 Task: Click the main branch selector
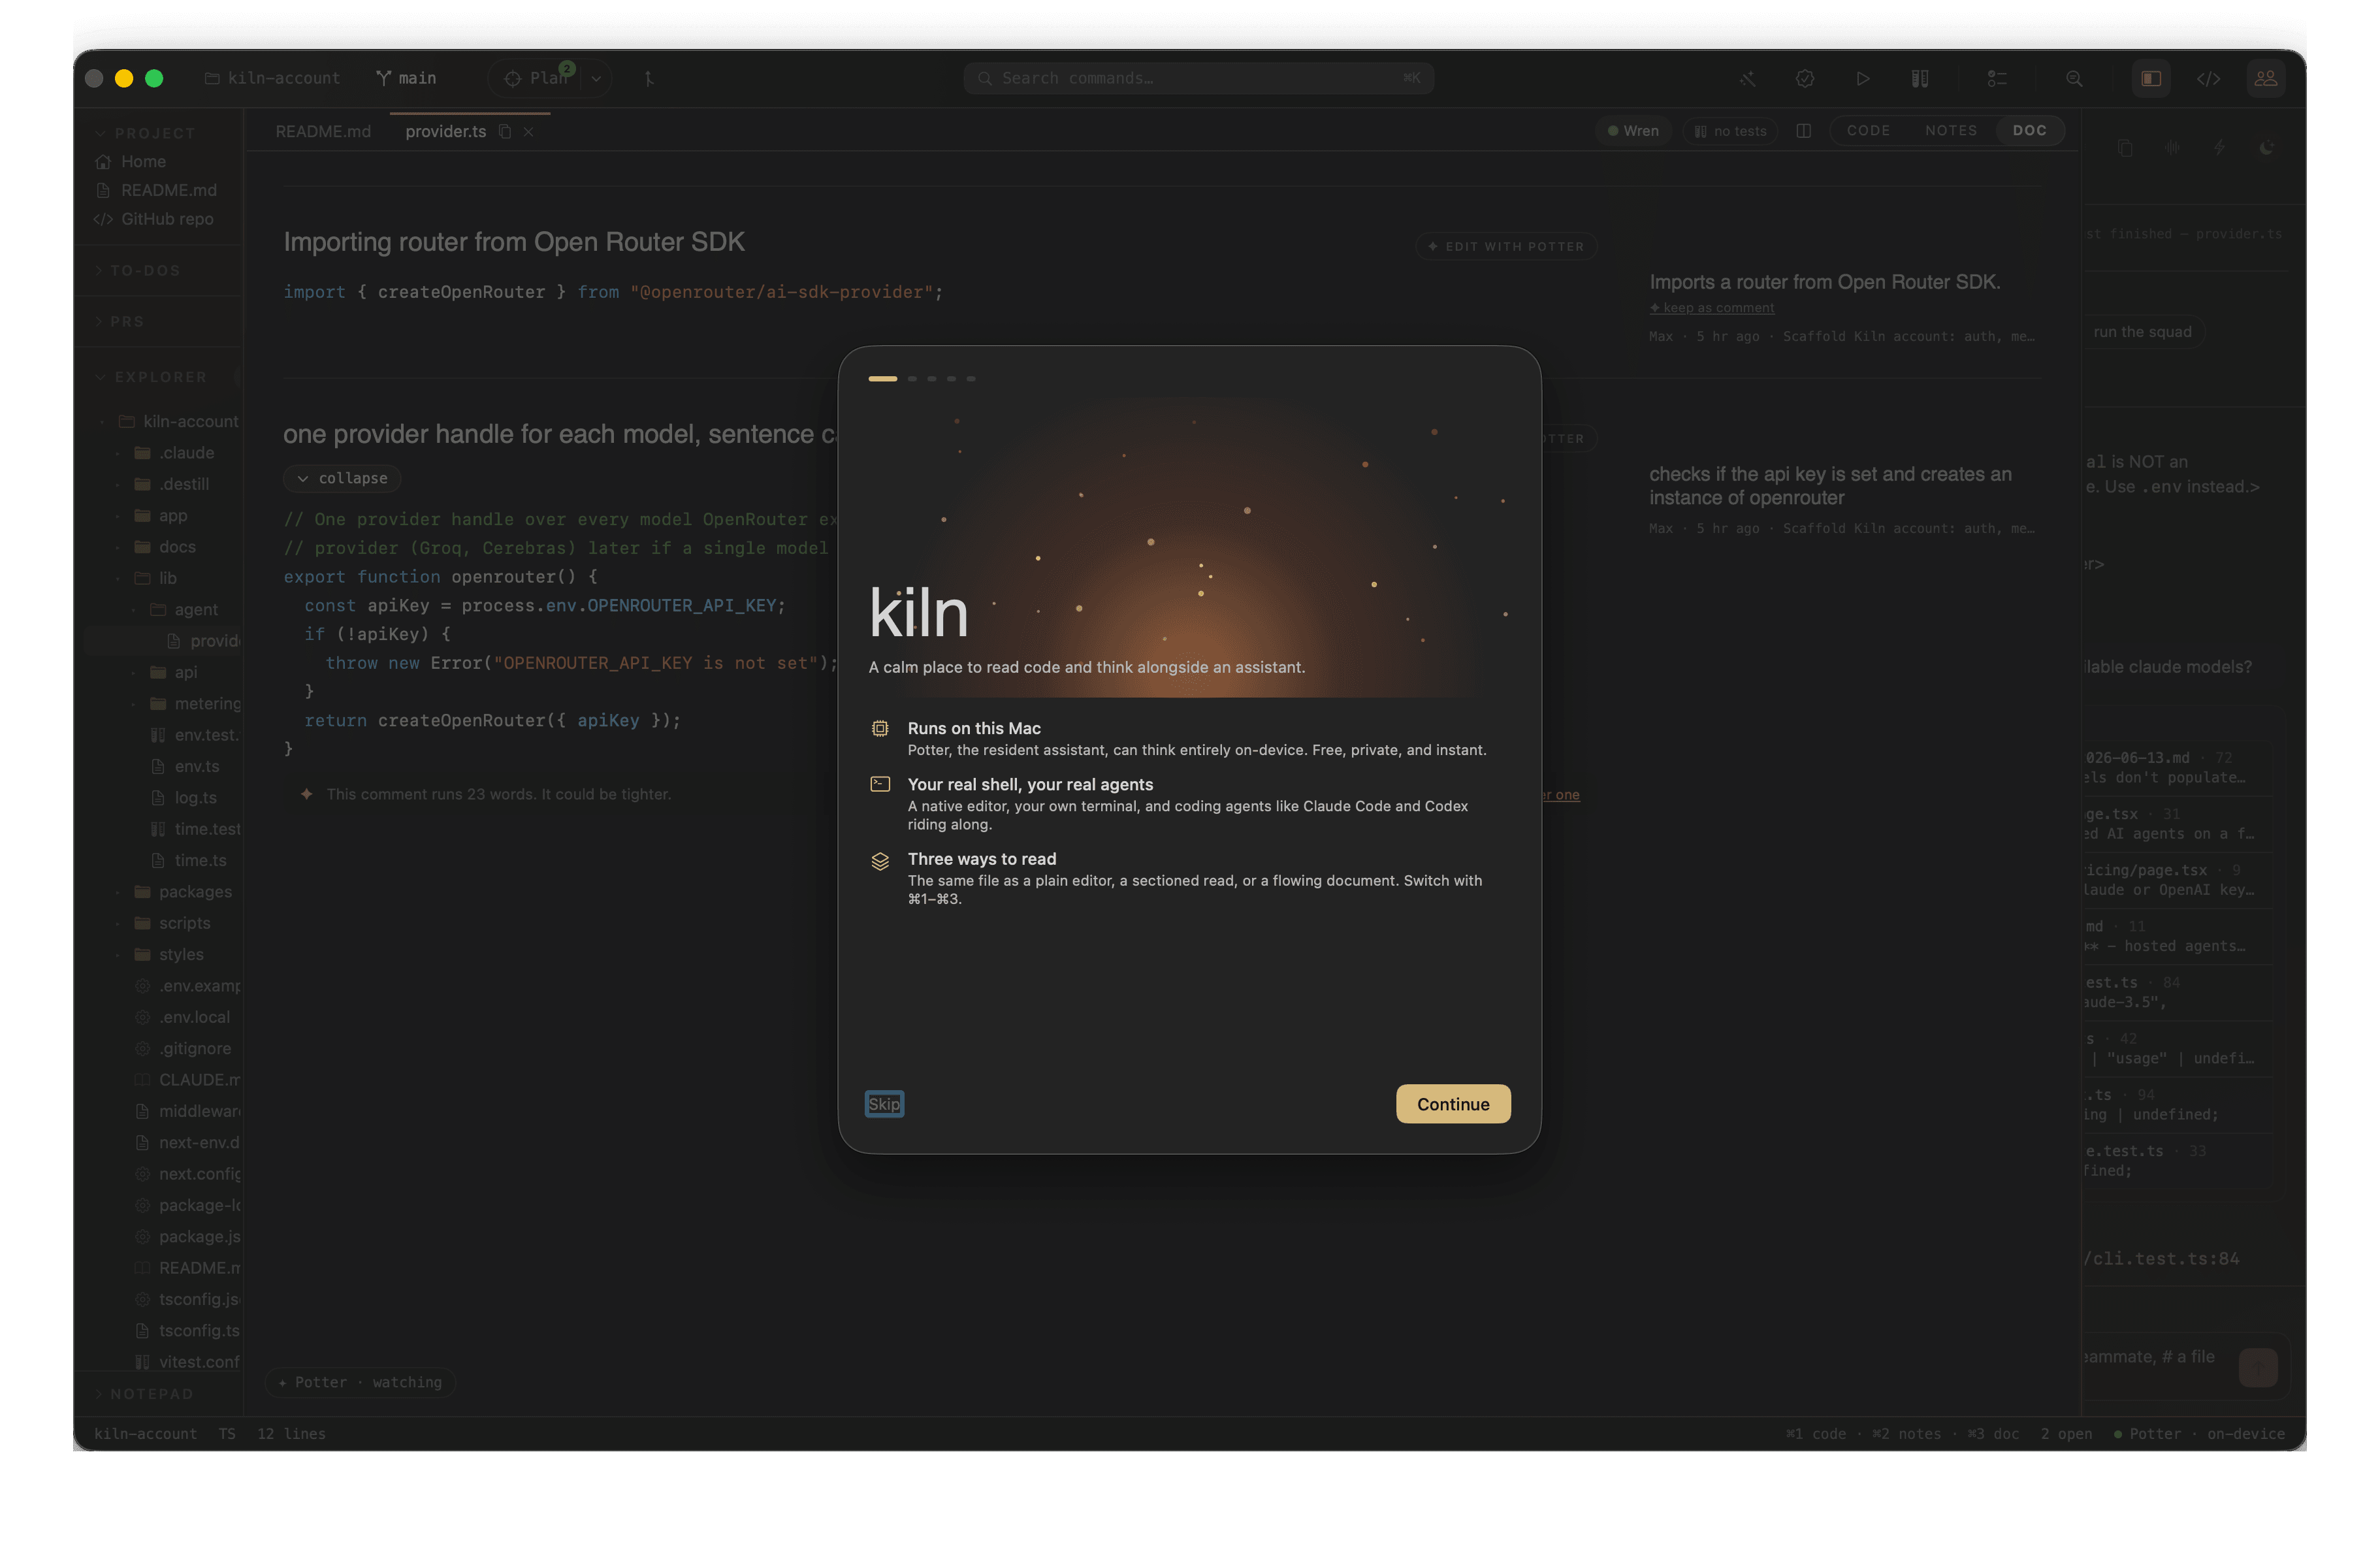pos(406,78)
